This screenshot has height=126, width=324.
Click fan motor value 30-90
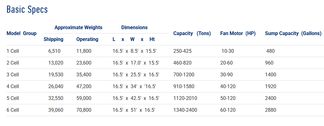[x=227, y=74]
